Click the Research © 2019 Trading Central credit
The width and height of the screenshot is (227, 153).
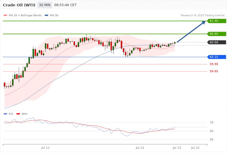tap(202, 15)
